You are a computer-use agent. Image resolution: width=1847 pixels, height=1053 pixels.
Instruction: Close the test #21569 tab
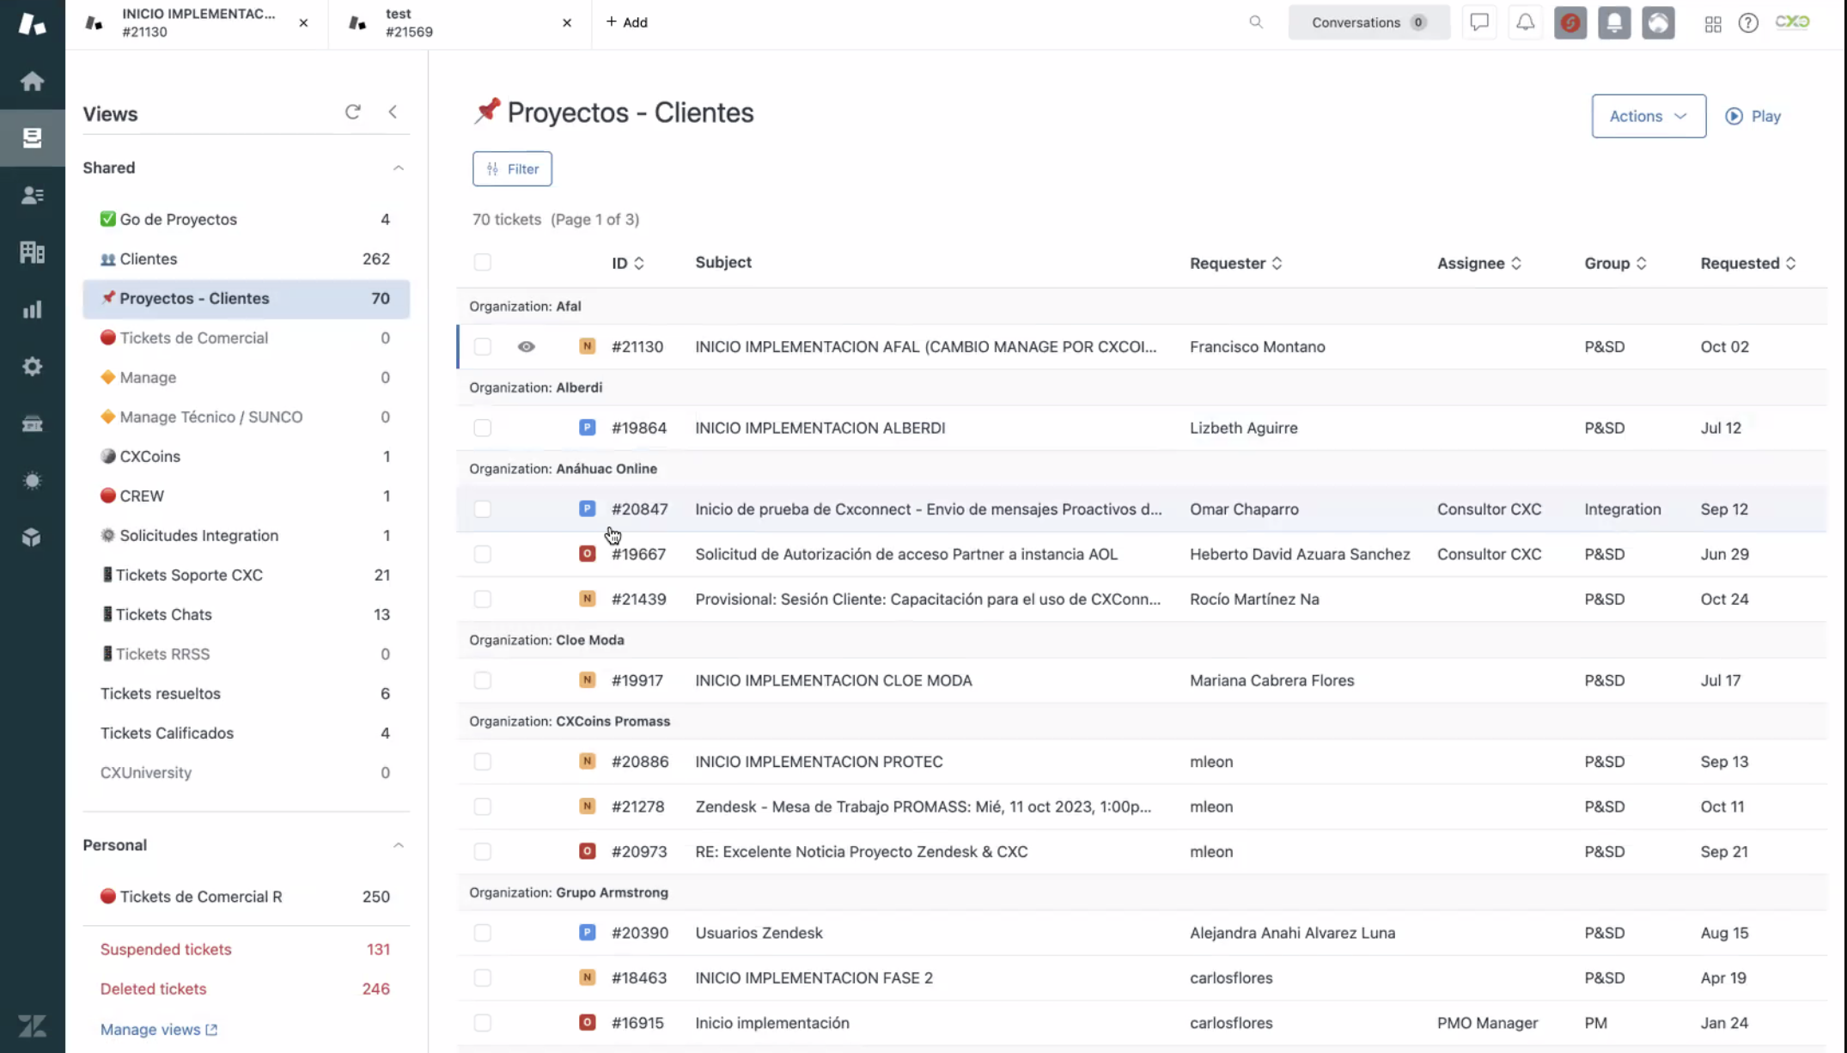pos(567,23)
